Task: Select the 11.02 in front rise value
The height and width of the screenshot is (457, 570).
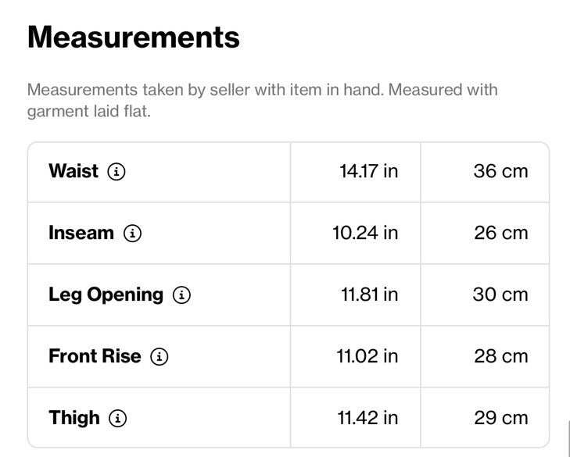Action: (367, 356)
